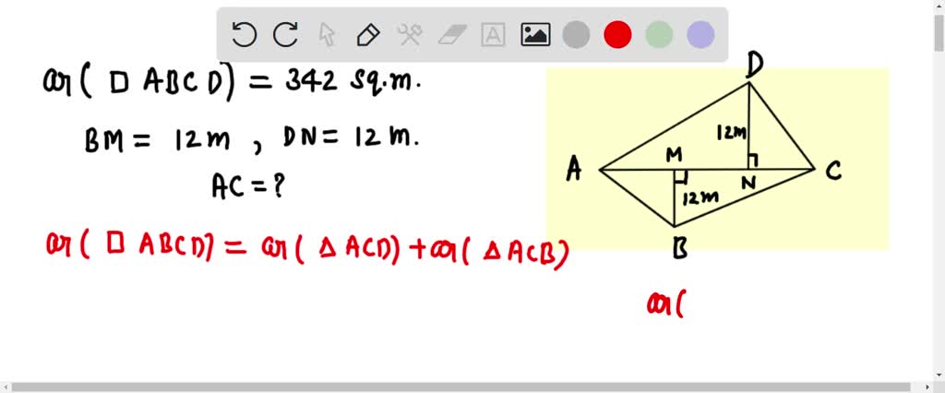Select the text box tool
The height and width of the screenshot is (393, 945).
493,35
